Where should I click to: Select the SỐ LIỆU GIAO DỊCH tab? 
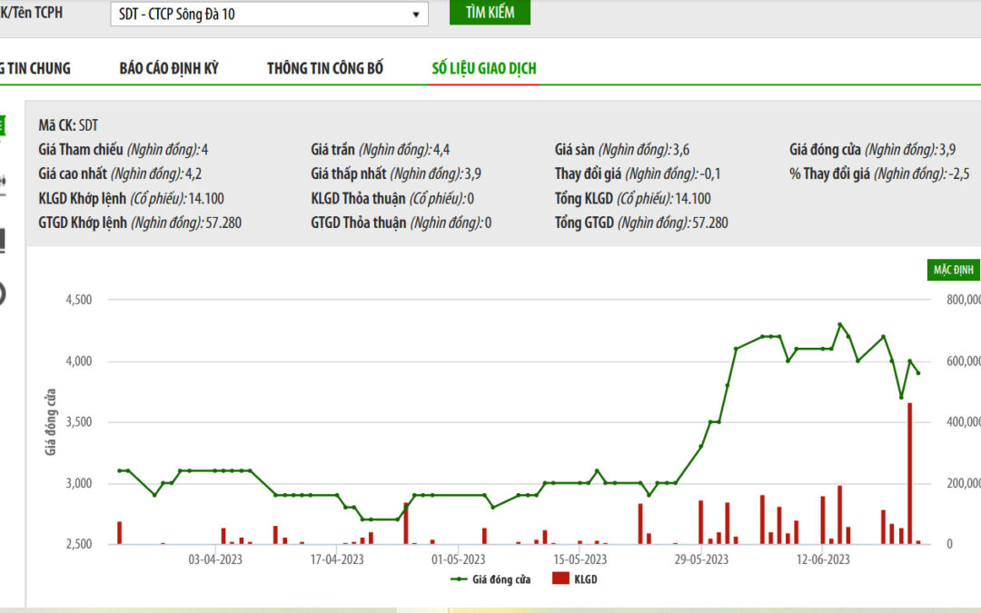click(483, 69)
